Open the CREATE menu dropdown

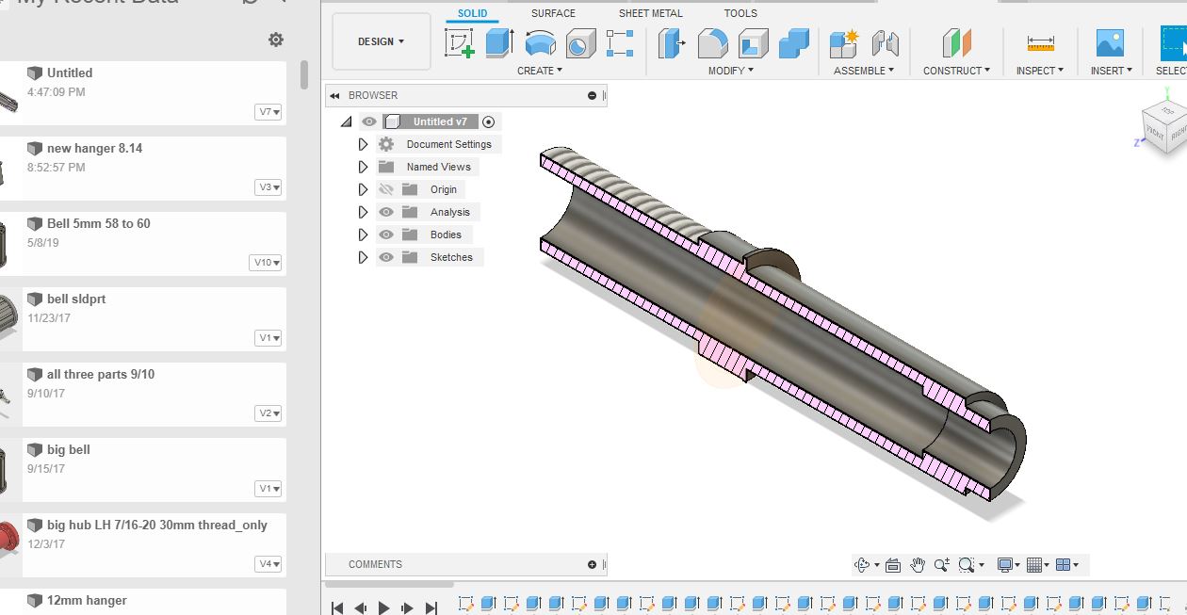(540, 71)
